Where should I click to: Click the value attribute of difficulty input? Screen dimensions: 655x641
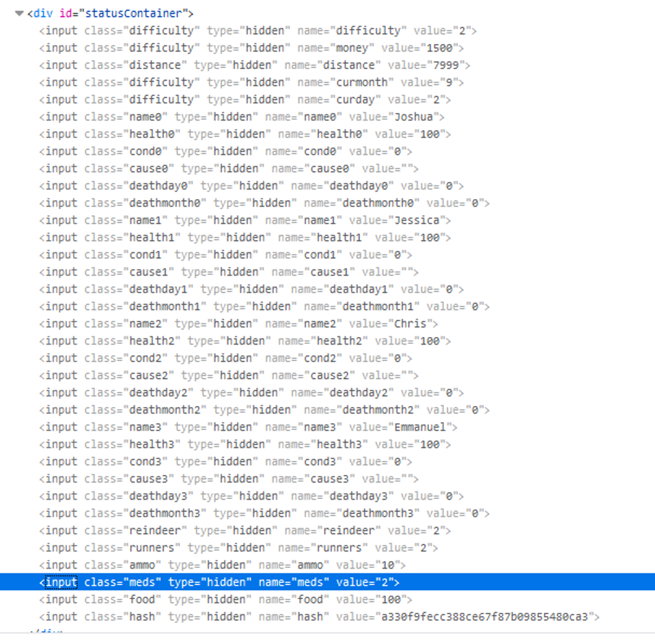[x=444, y=31]
